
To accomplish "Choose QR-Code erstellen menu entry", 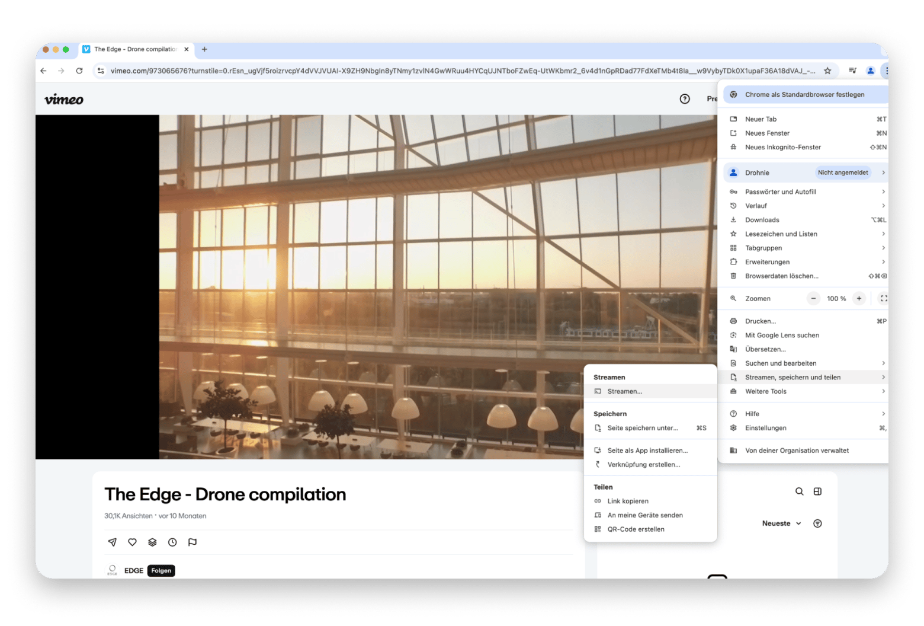I will click(x=636, y=529).
